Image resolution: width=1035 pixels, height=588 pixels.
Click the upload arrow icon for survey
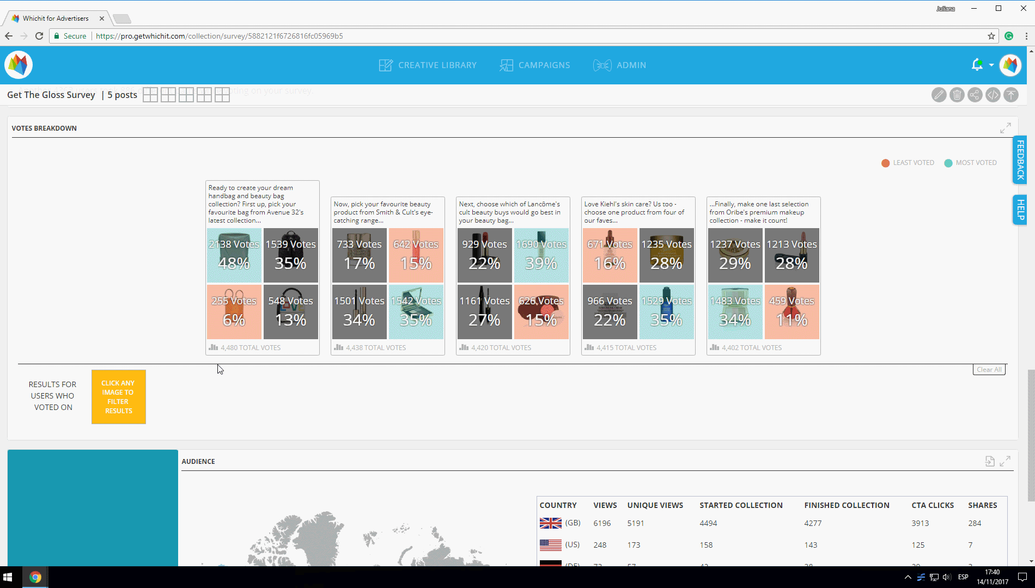1010,95
